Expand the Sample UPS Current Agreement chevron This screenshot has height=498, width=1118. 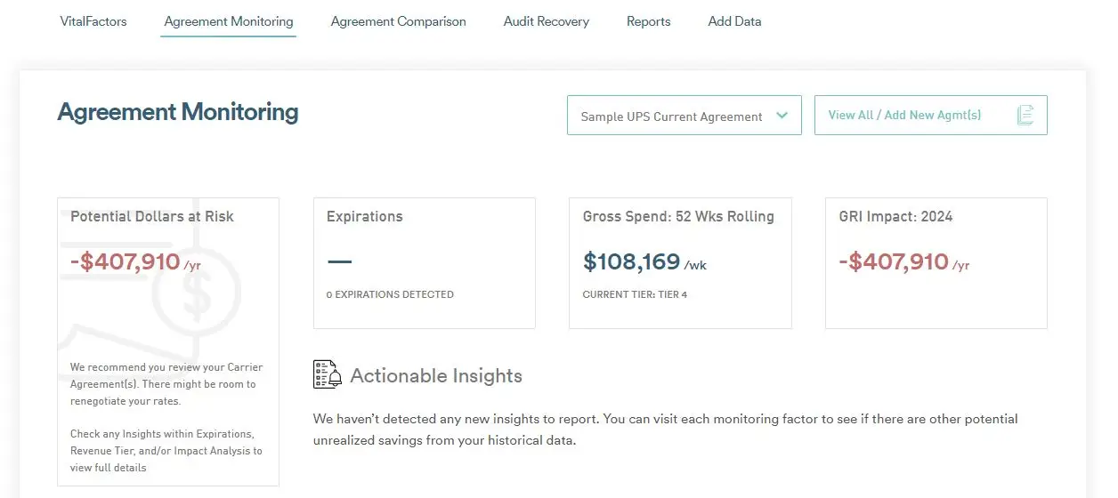tap(782, 116)
